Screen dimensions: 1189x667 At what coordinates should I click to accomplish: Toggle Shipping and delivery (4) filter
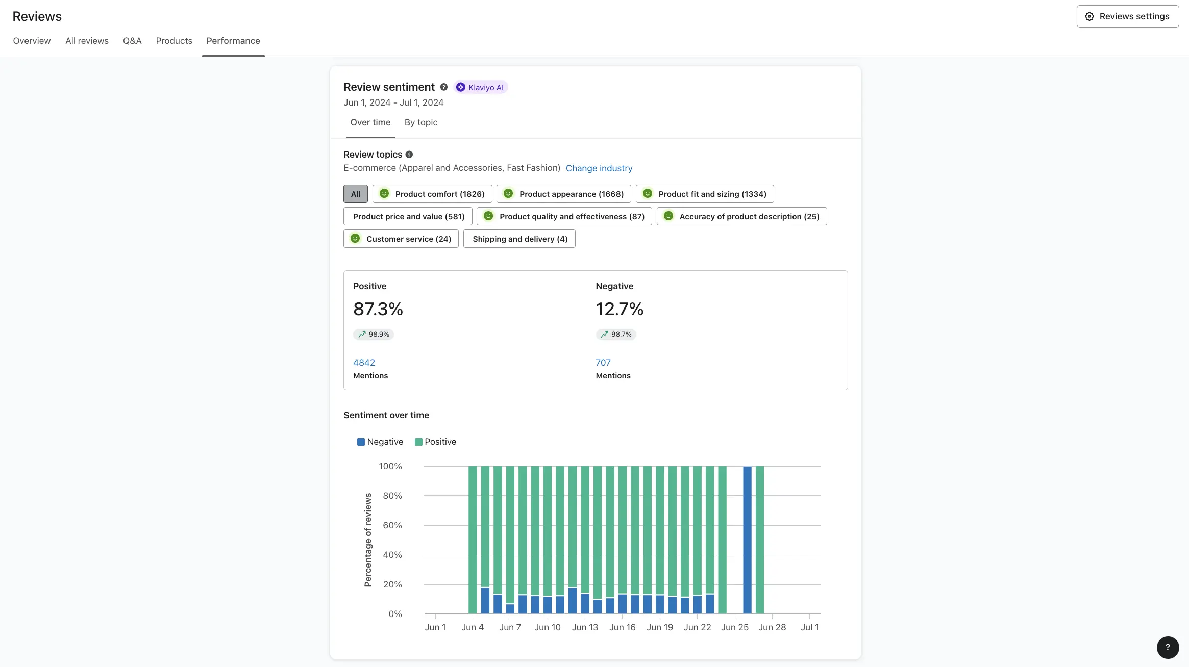(519, 239)
